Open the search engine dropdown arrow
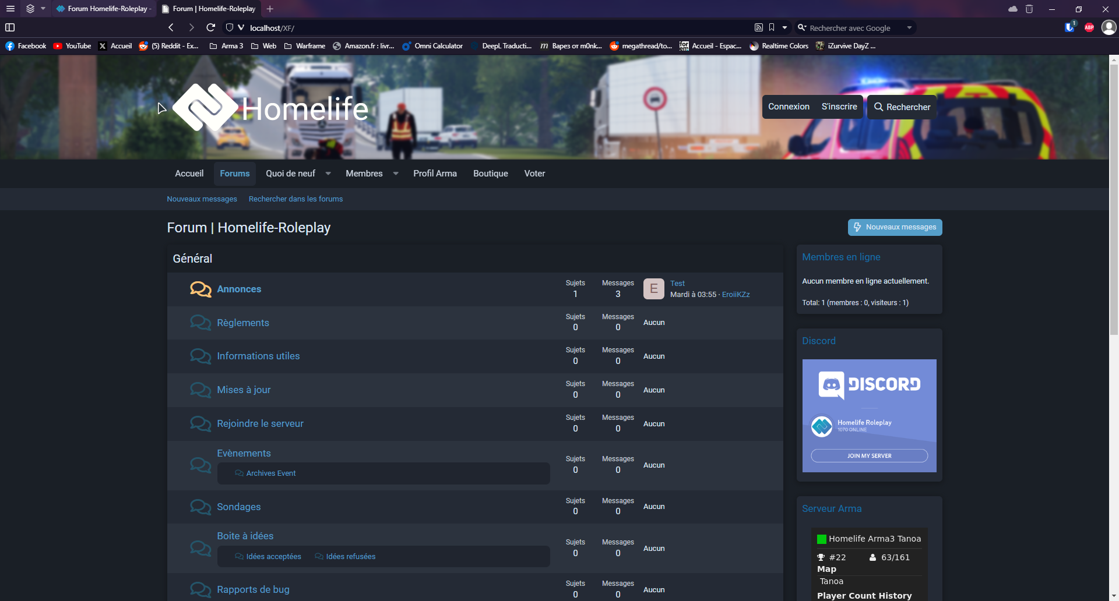This screenshot has height=601, width=1119. [x=909, y=28]
